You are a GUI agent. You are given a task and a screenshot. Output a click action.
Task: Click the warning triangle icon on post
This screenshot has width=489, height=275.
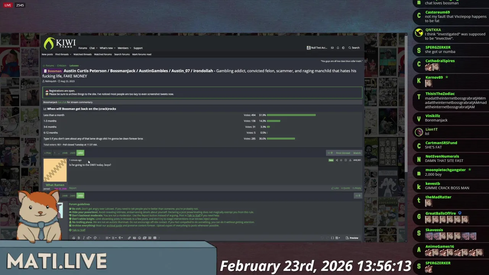pos(350,160)
